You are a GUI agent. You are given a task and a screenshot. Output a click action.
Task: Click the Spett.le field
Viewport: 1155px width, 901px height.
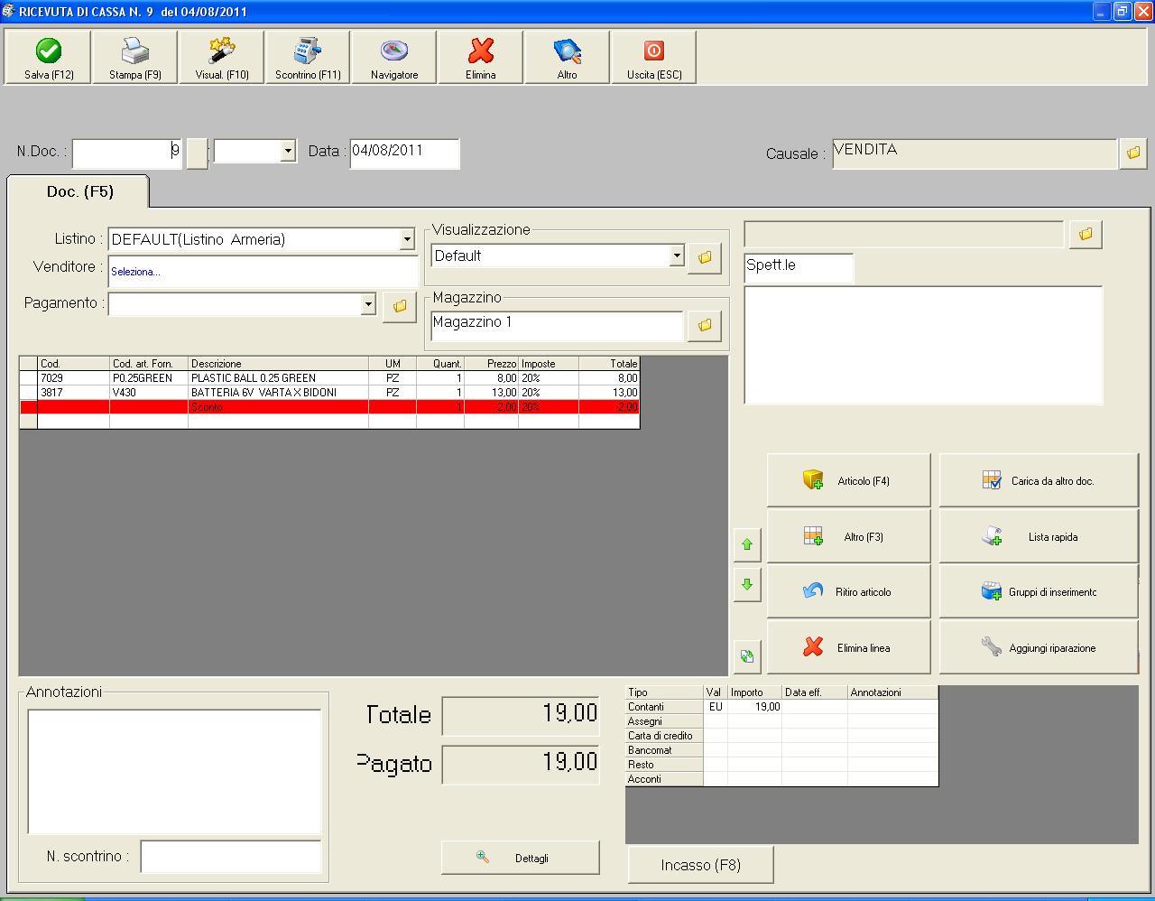pos(799,268)
